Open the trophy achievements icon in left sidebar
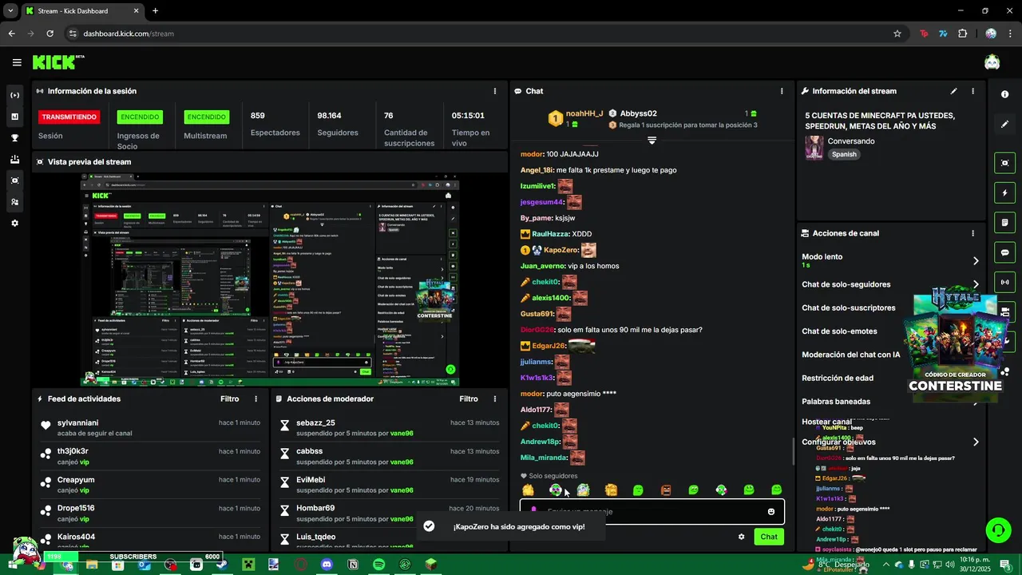The height and width of the screenshot is (575, 1022). 14,138
